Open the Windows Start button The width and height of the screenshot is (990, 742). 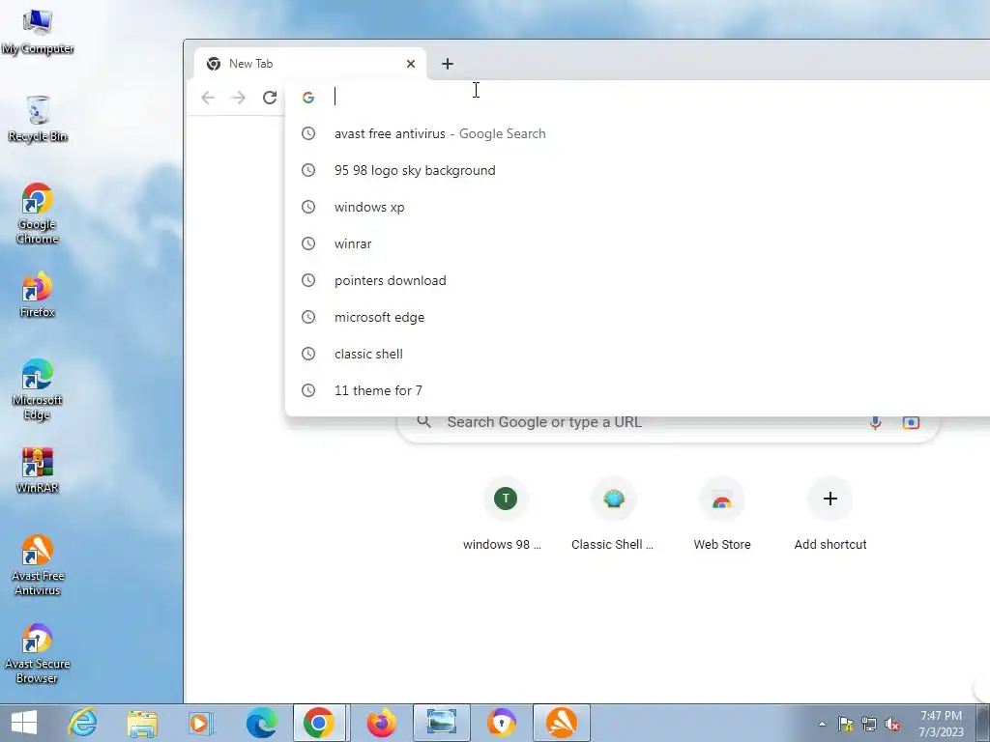tap(24, 723)
